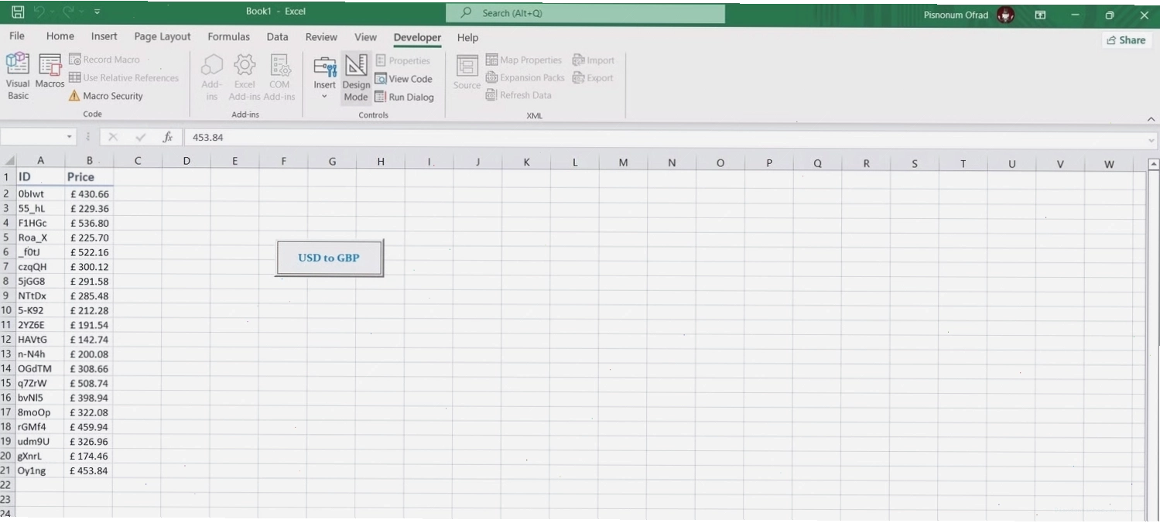The width and height of the screenshot is (1160, 523).
Task: Switch to the Data tab
Action: pos(278,36)
